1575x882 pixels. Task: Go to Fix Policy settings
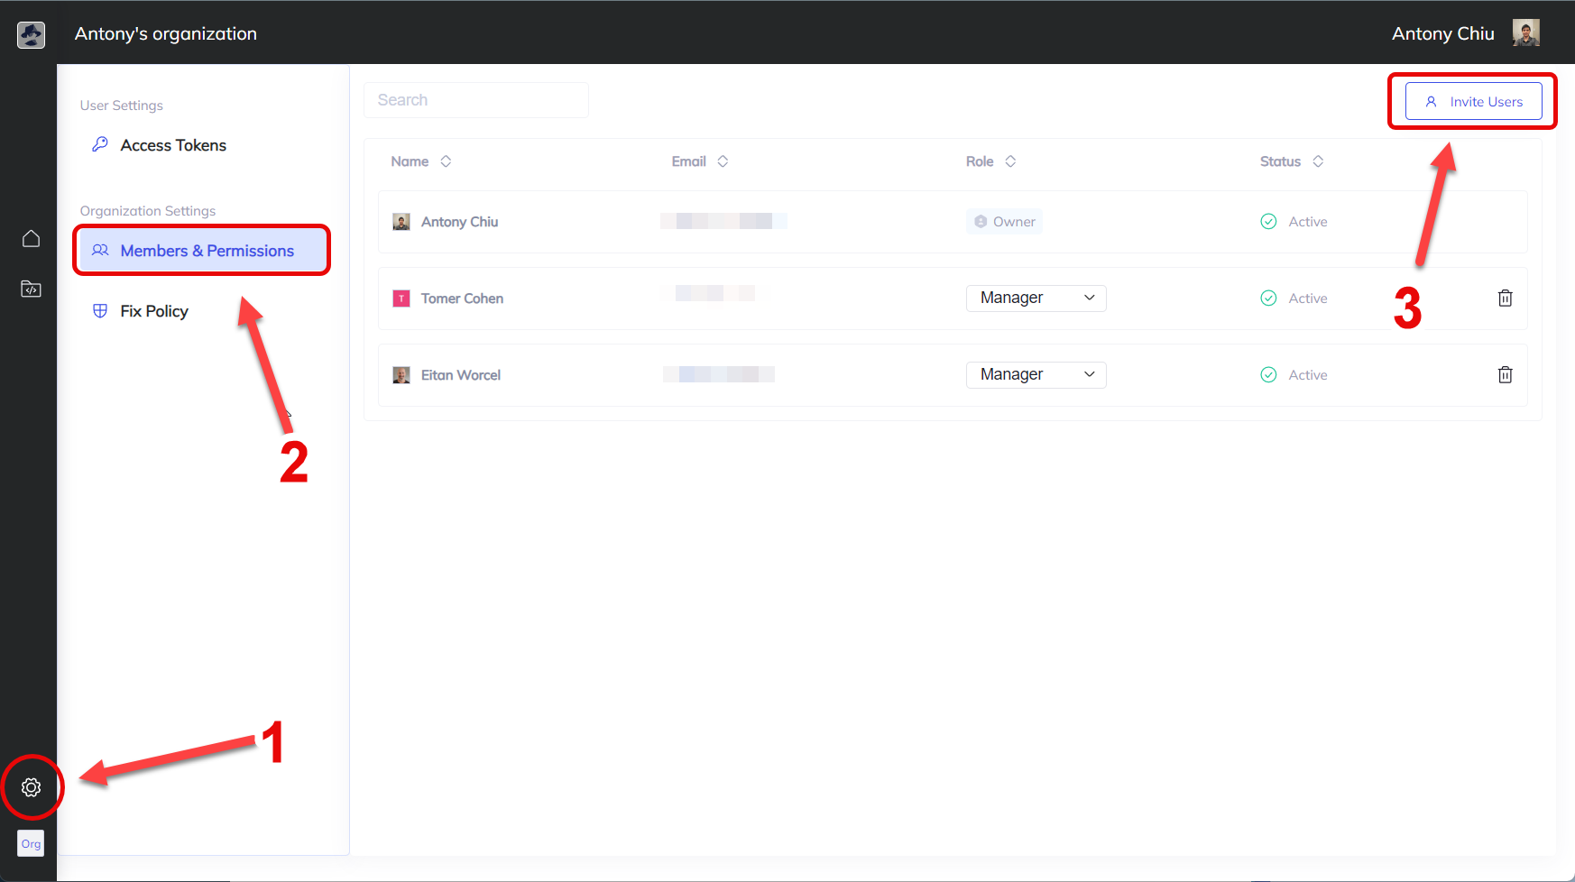[154, 311]
